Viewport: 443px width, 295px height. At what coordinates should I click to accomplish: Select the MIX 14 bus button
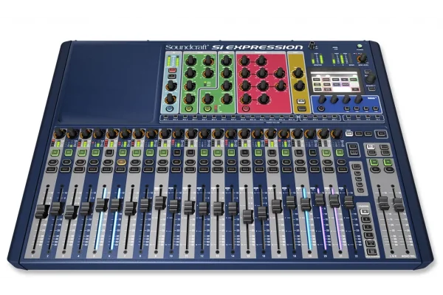[x=292, y=117]
